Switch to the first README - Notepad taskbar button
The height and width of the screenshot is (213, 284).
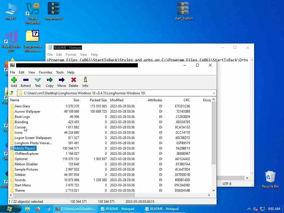(120, 209)
